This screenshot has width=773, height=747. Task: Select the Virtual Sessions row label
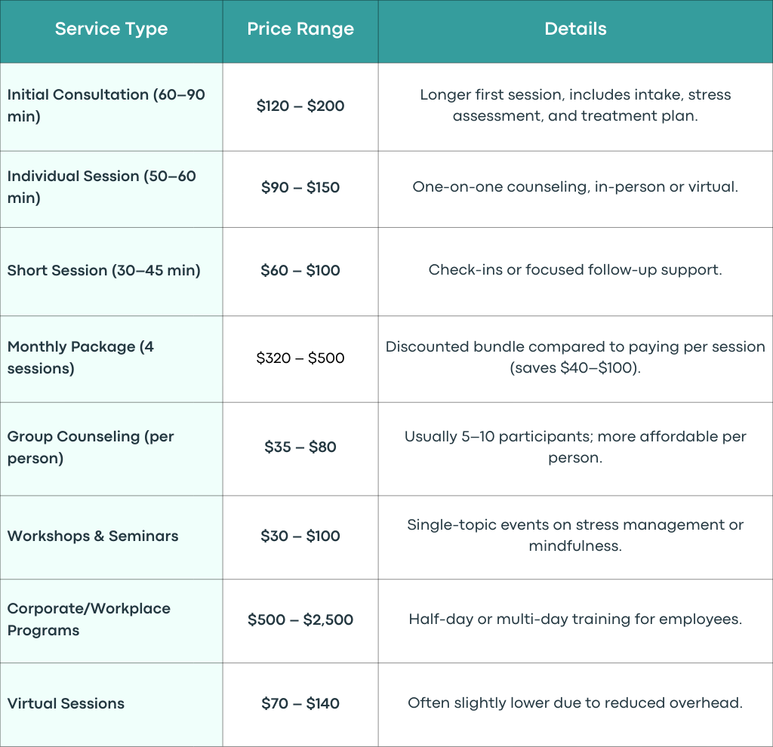(x=66, y=704)
